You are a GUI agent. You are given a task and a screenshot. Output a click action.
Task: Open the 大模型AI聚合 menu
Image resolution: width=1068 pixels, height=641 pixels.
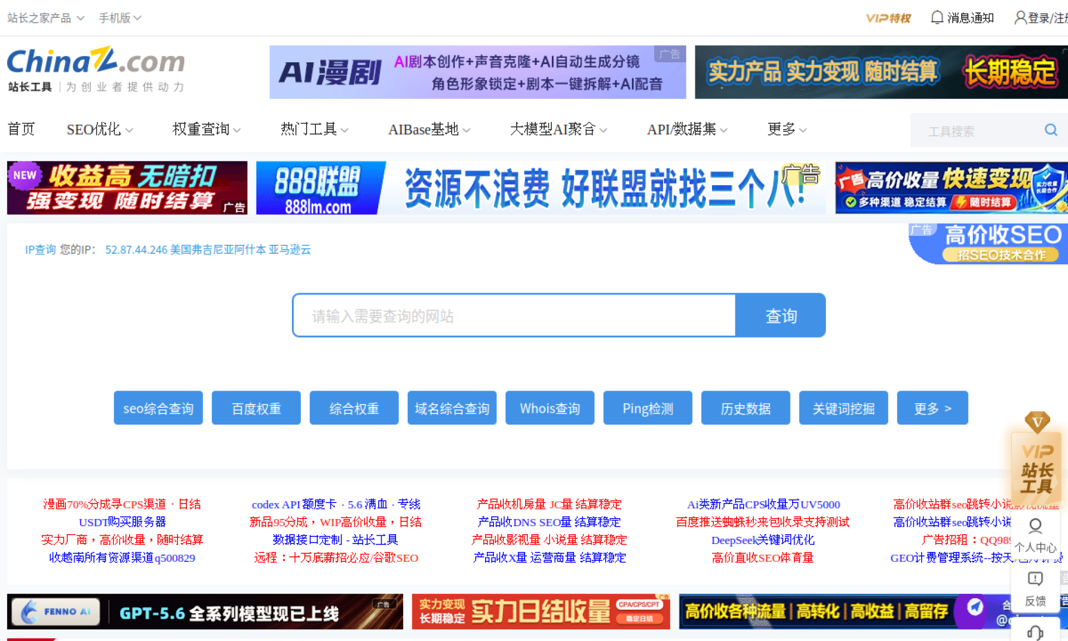tap(558, 130)
